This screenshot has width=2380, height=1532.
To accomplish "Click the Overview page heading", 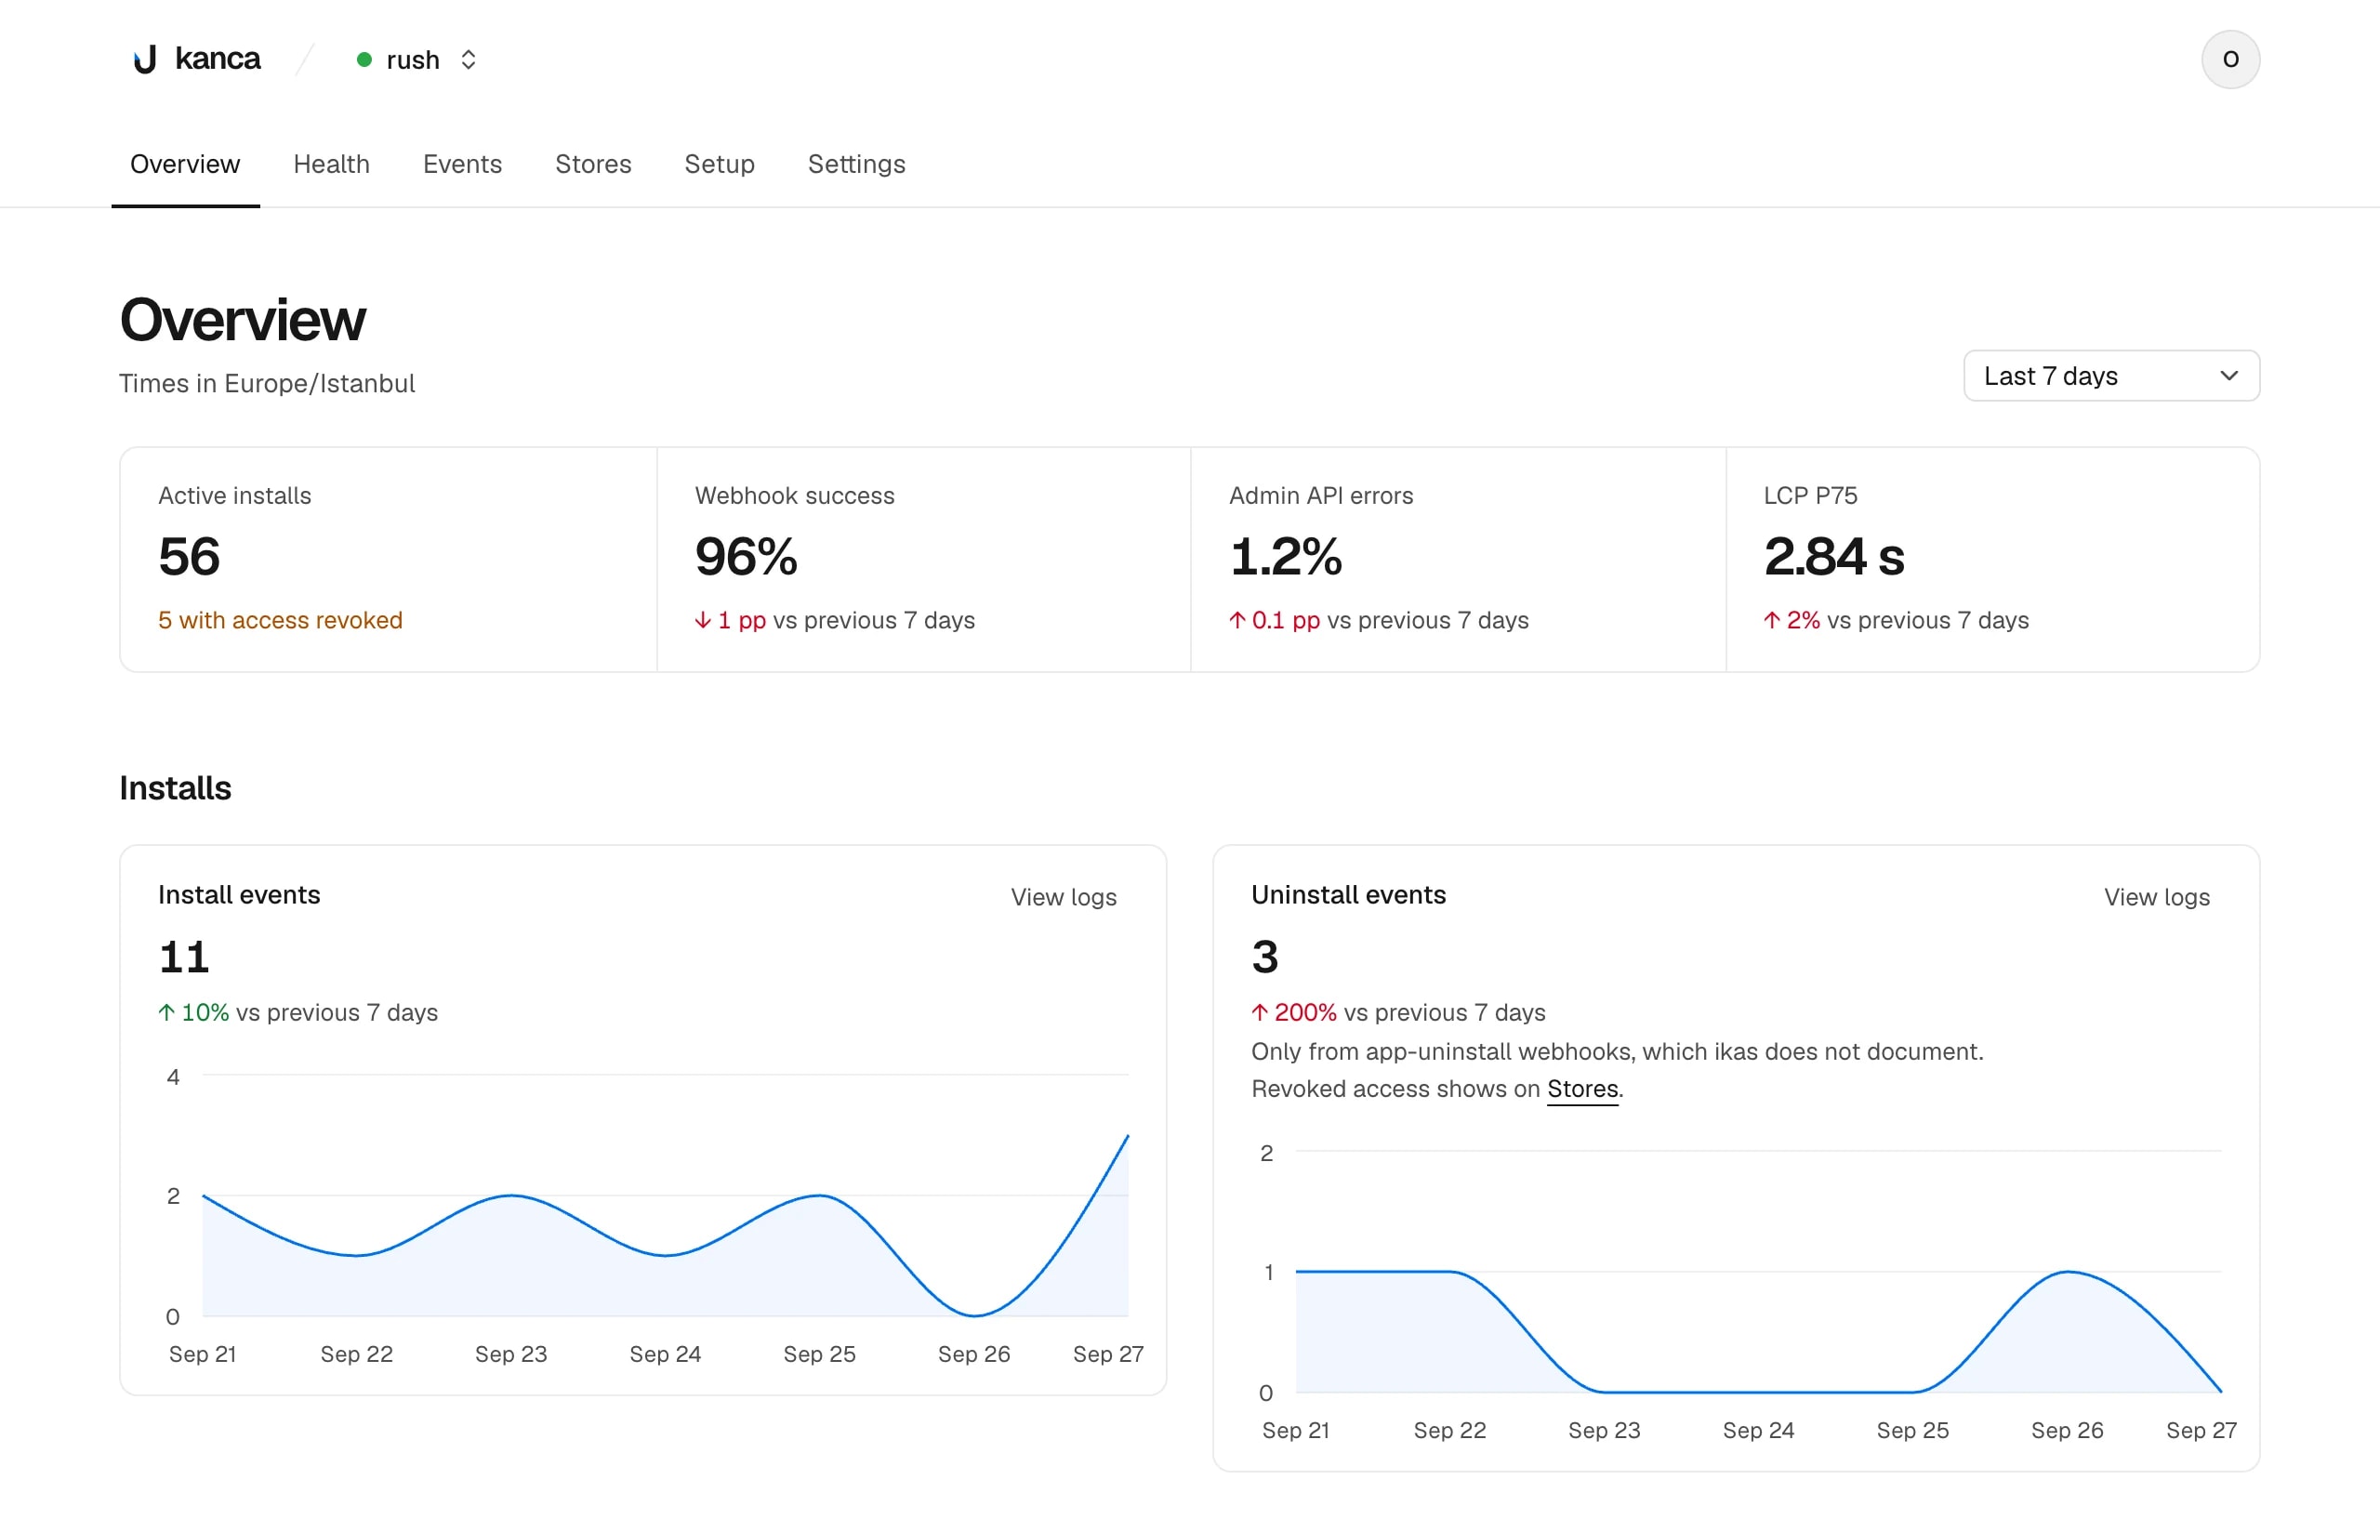I will 243,321.
